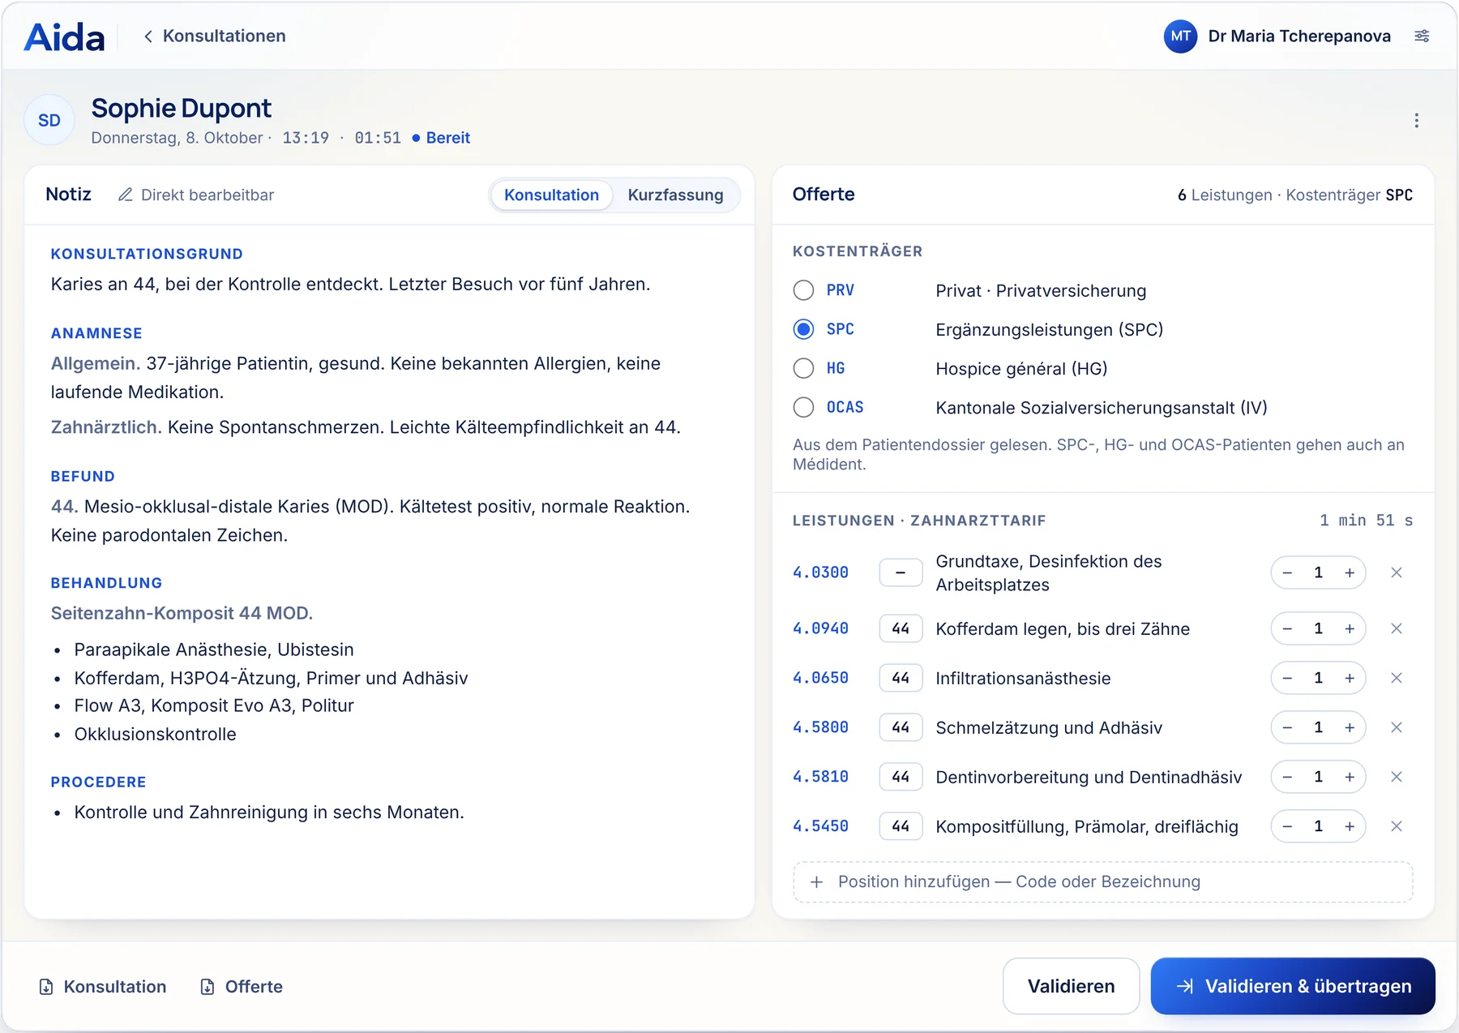Increase quantity for Grundtaxe row
1459x1033 pixels.
1350,572
